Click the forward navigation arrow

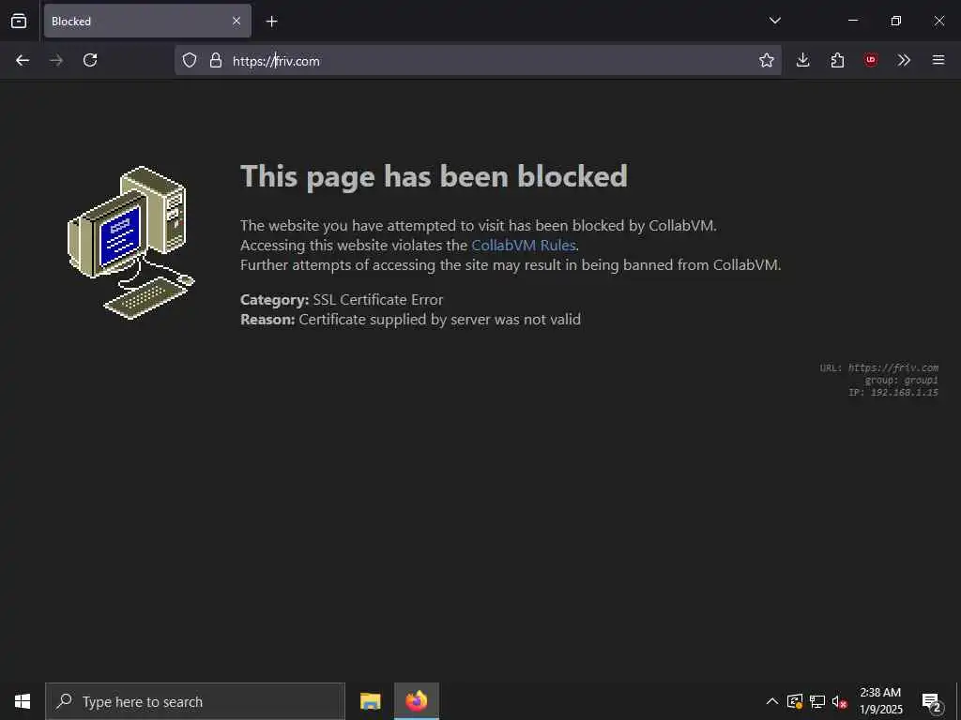point(56,60)
